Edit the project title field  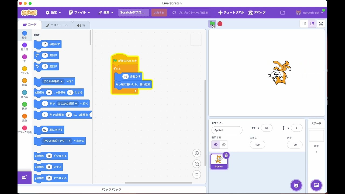(x=133, y=13)
